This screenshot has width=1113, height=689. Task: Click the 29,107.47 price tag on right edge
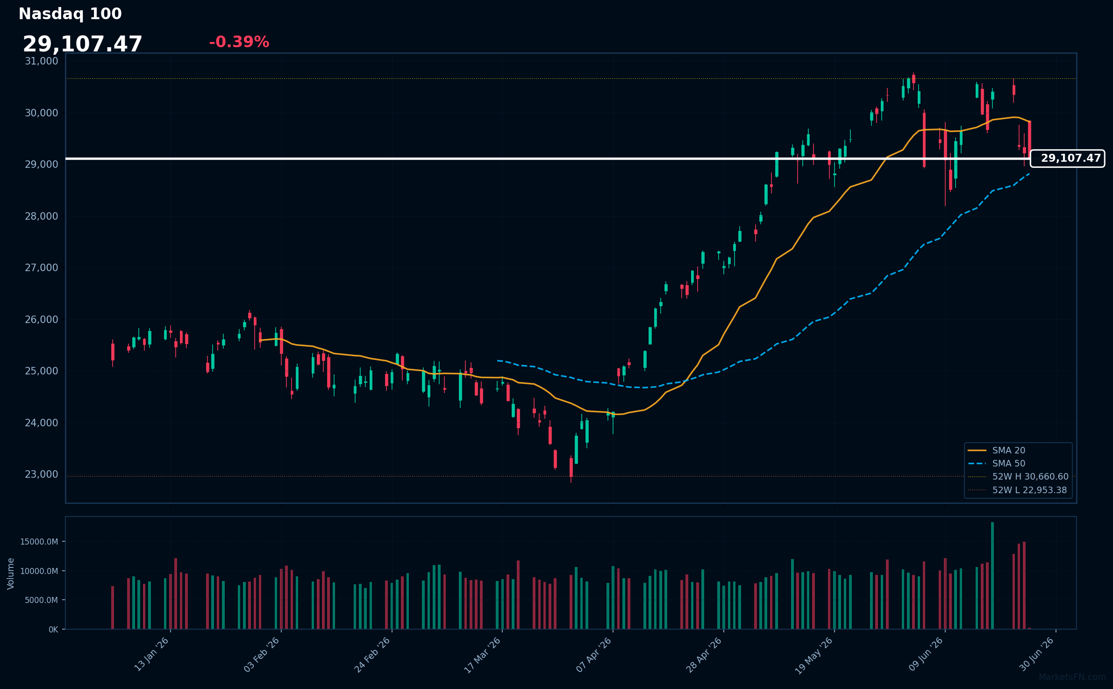point(1068,158)
